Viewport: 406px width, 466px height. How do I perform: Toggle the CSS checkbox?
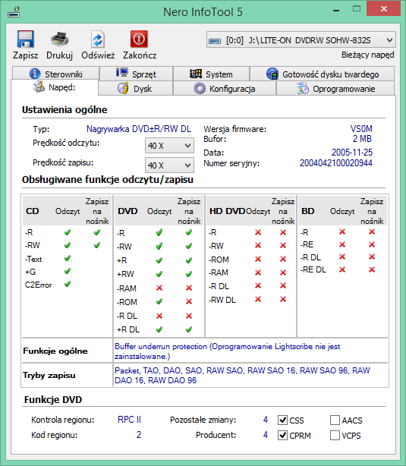coord(282,420)
